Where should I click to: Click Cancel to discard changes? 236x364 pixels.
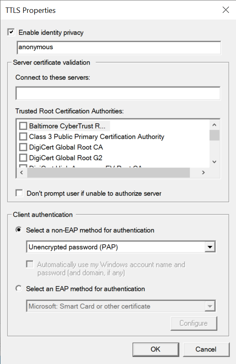(206, 349)
